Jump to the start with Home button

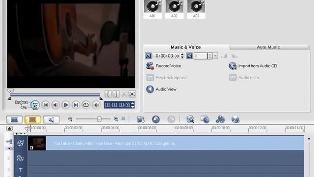pyautogui.click(x=46, y=105)
